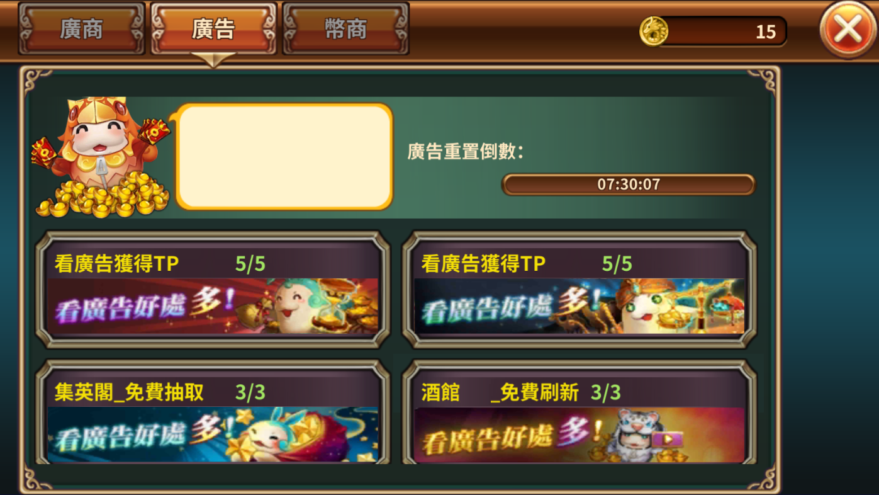Click the empty cream speech bubble
This screenshot has height=495, width=879.
(284, 157)
